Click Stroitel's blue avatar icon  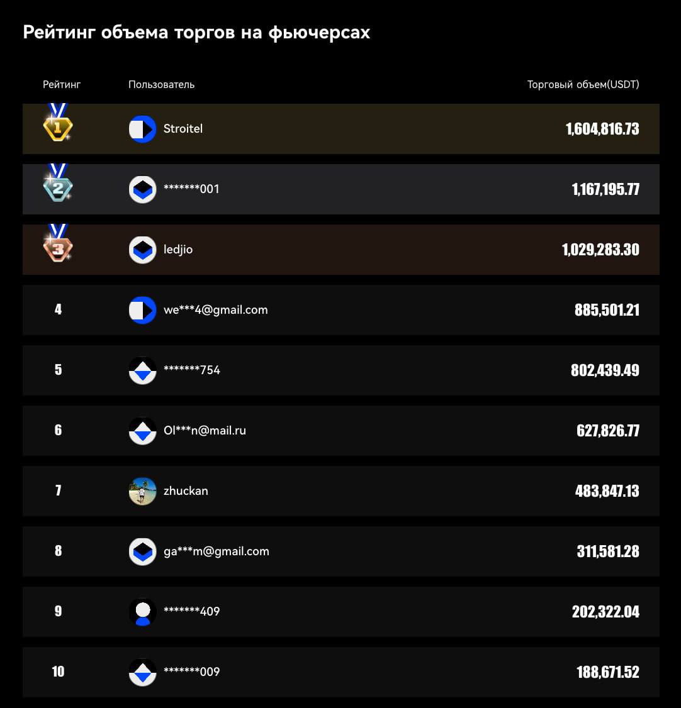(x=142, y=129)
